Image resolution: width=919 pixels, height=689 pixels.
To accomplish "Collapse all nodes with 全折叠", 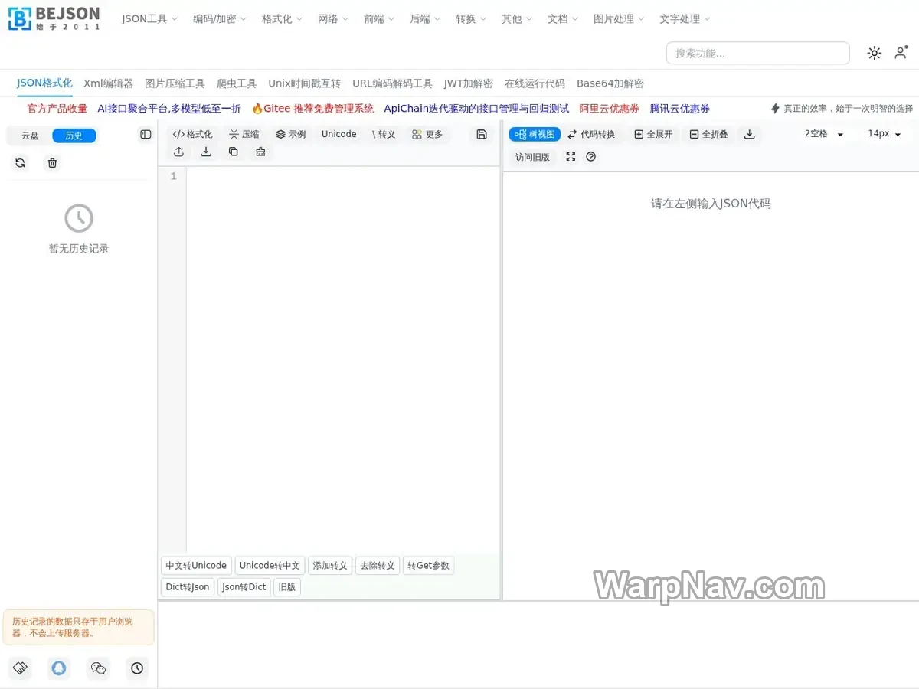I will (708, 134).
